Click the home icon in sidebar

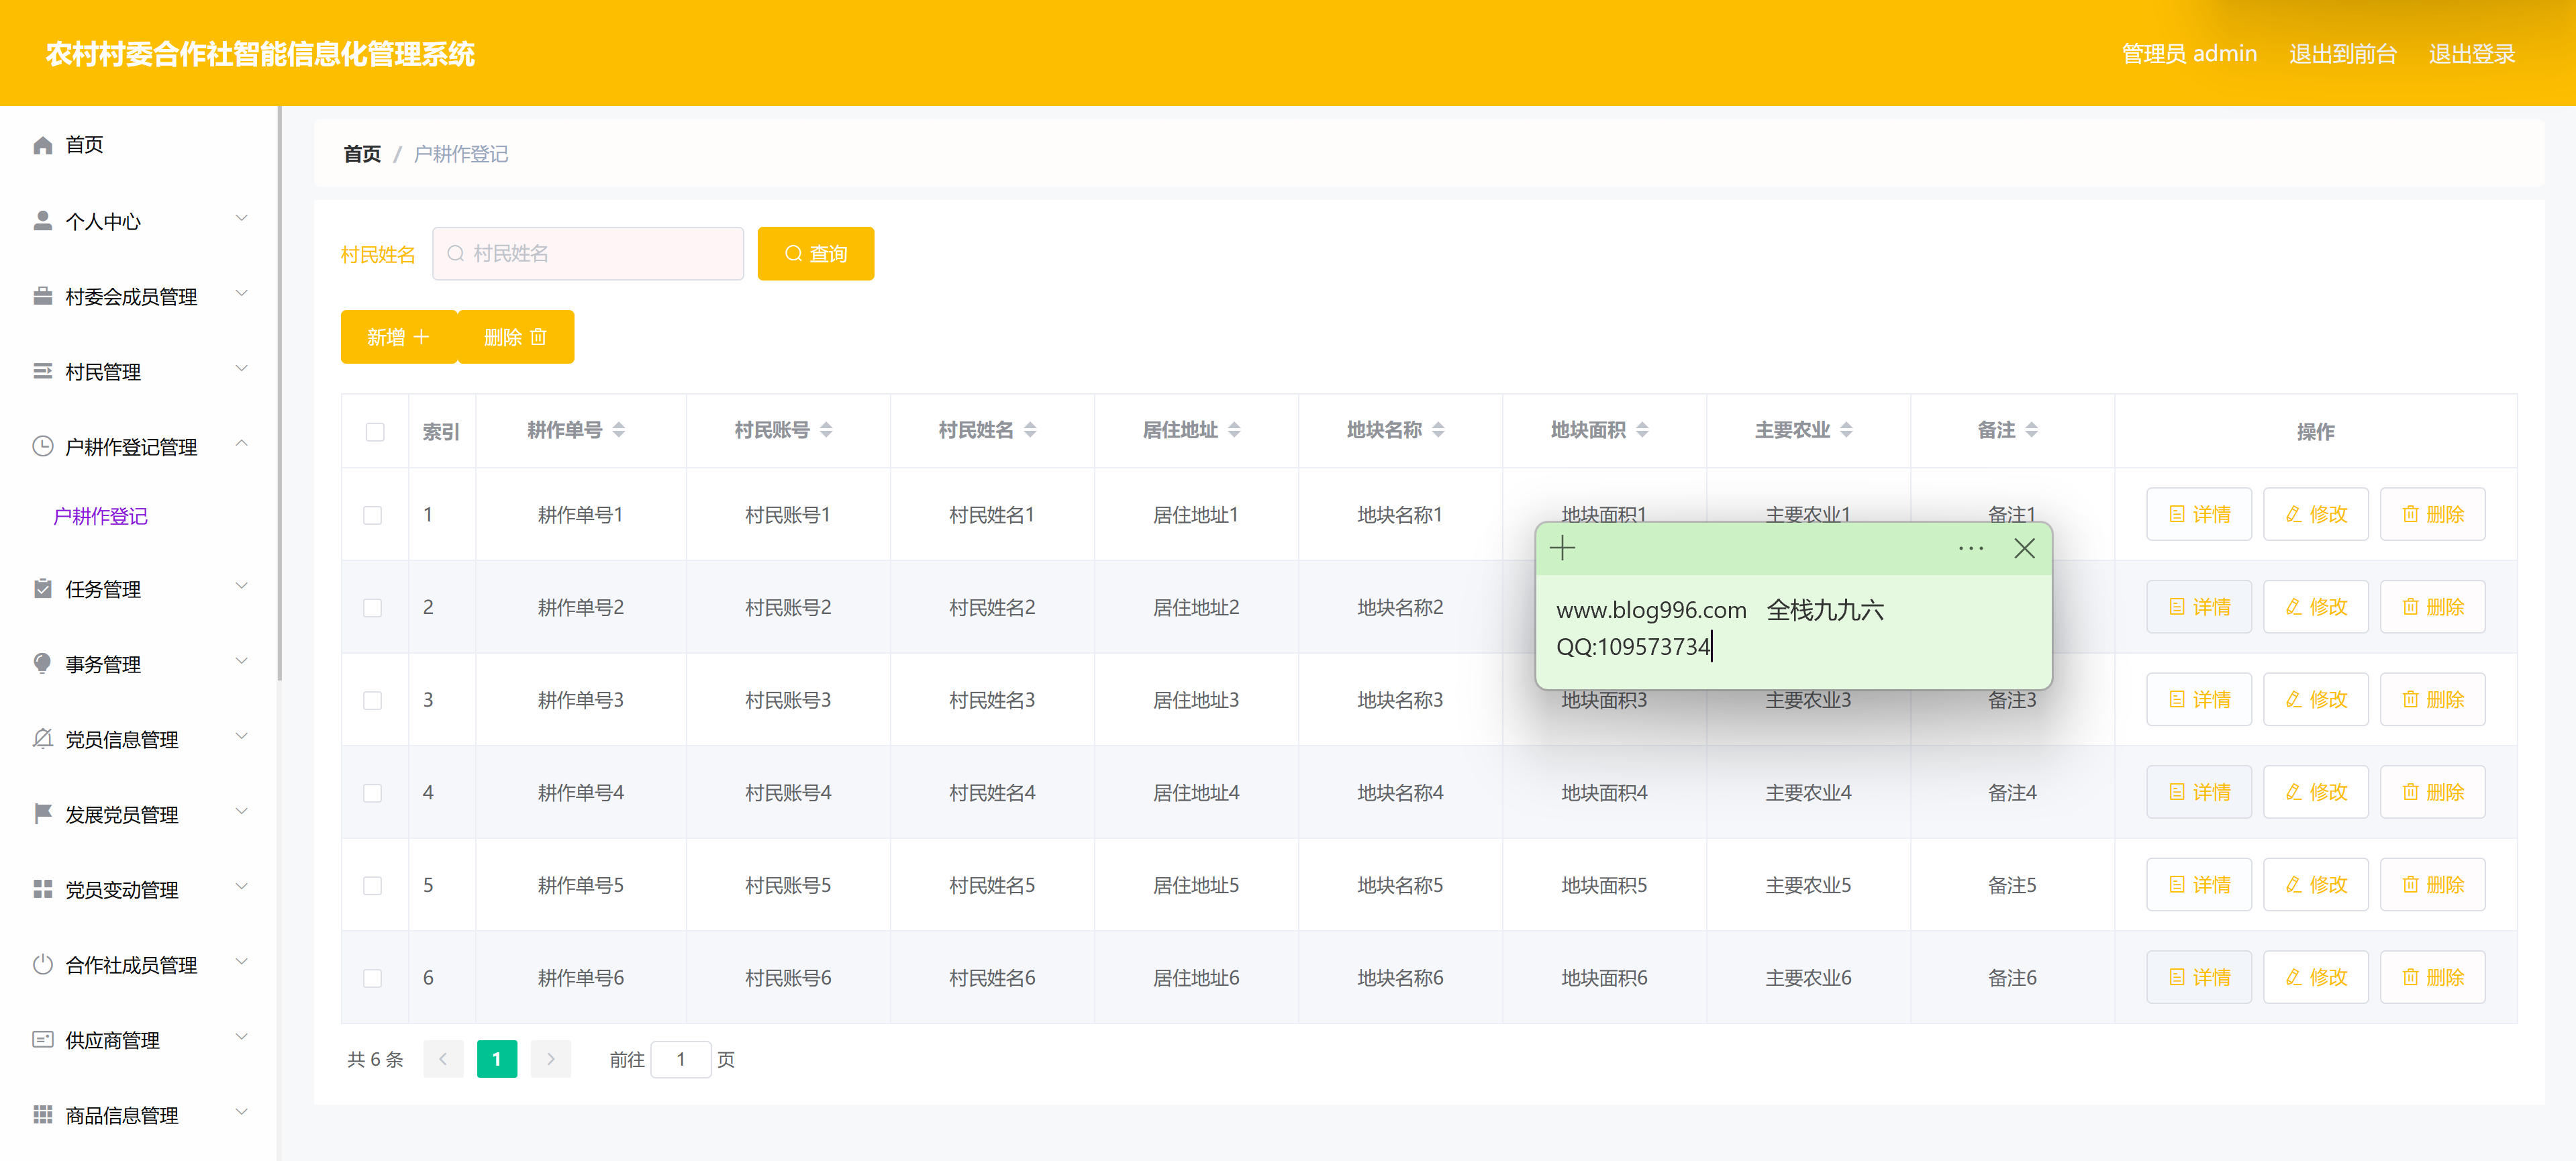(42, 145)
